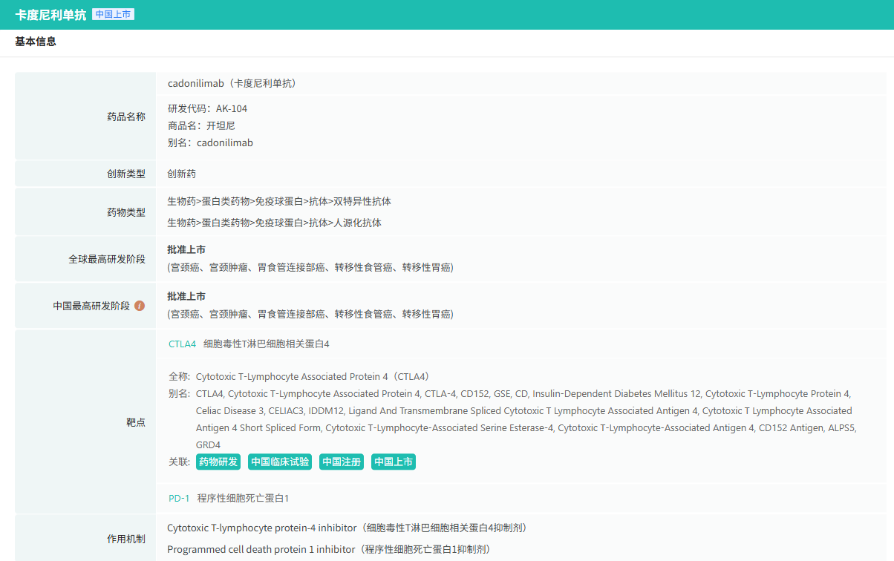The width and height of the screenshot is (894, 561).
Task: Click the 靶点 row label
Action: (x=136, y=422)
